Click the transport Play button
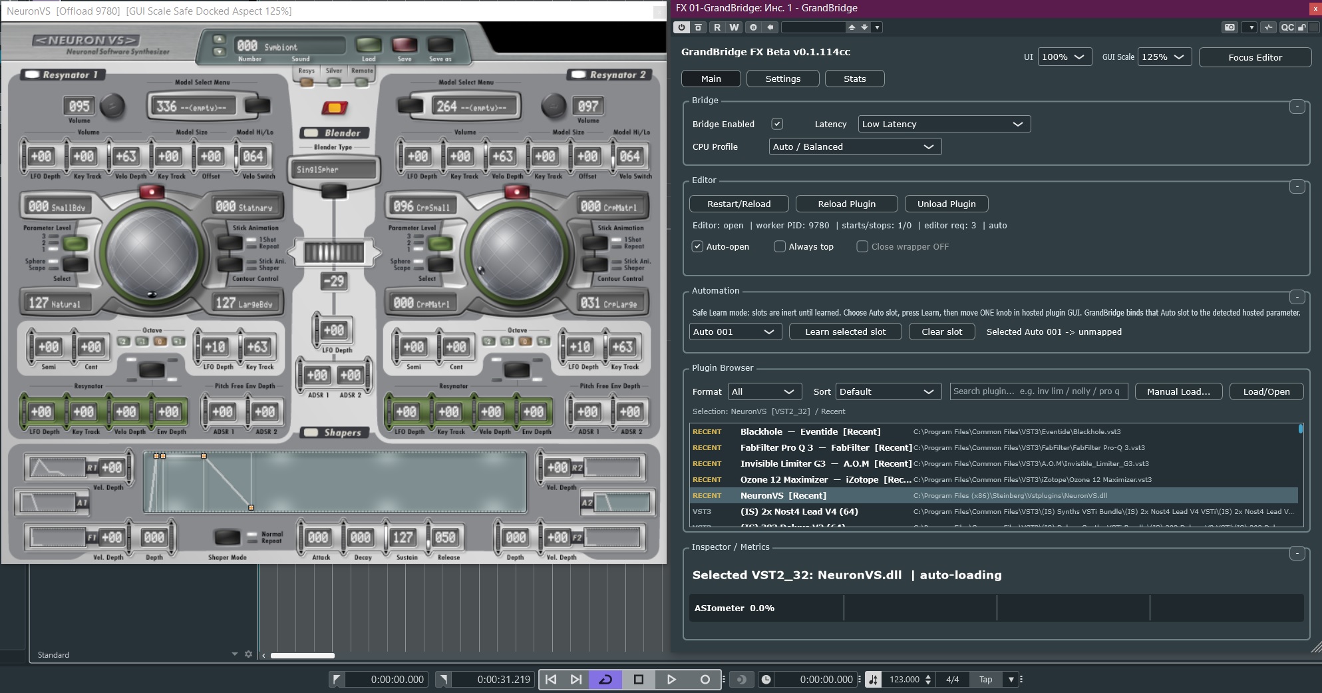 tap(671, 679)
